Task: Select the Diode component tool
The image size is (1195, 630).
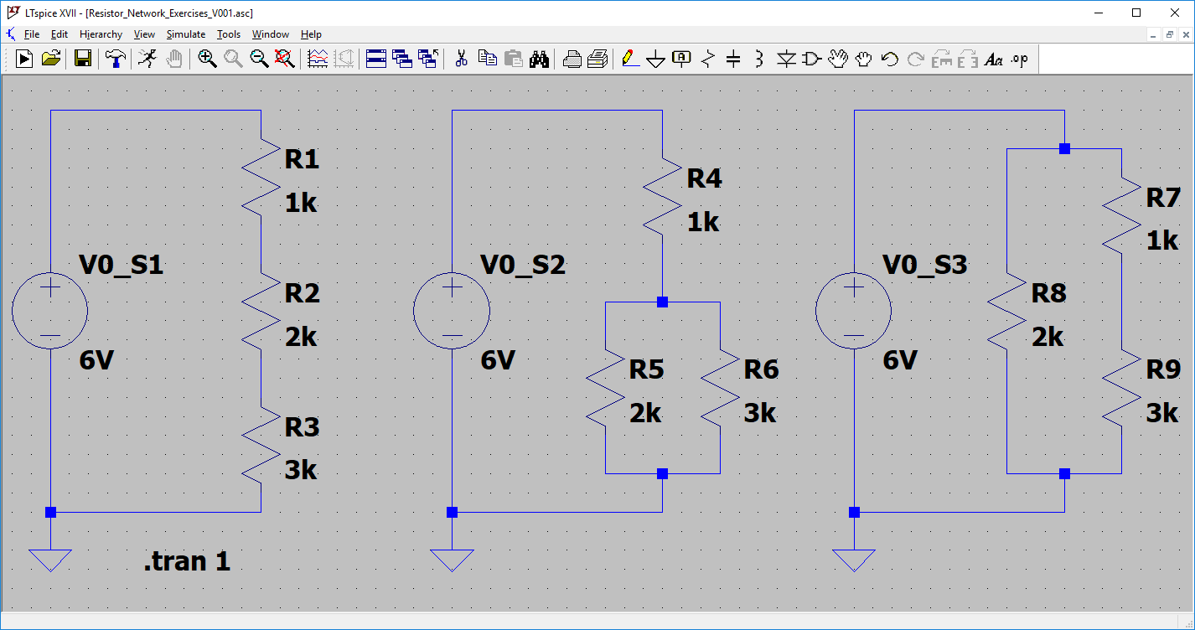Action: coord(786,59)
